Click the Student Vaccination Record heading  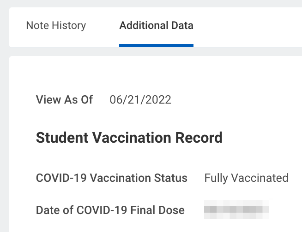pos(129,137)
